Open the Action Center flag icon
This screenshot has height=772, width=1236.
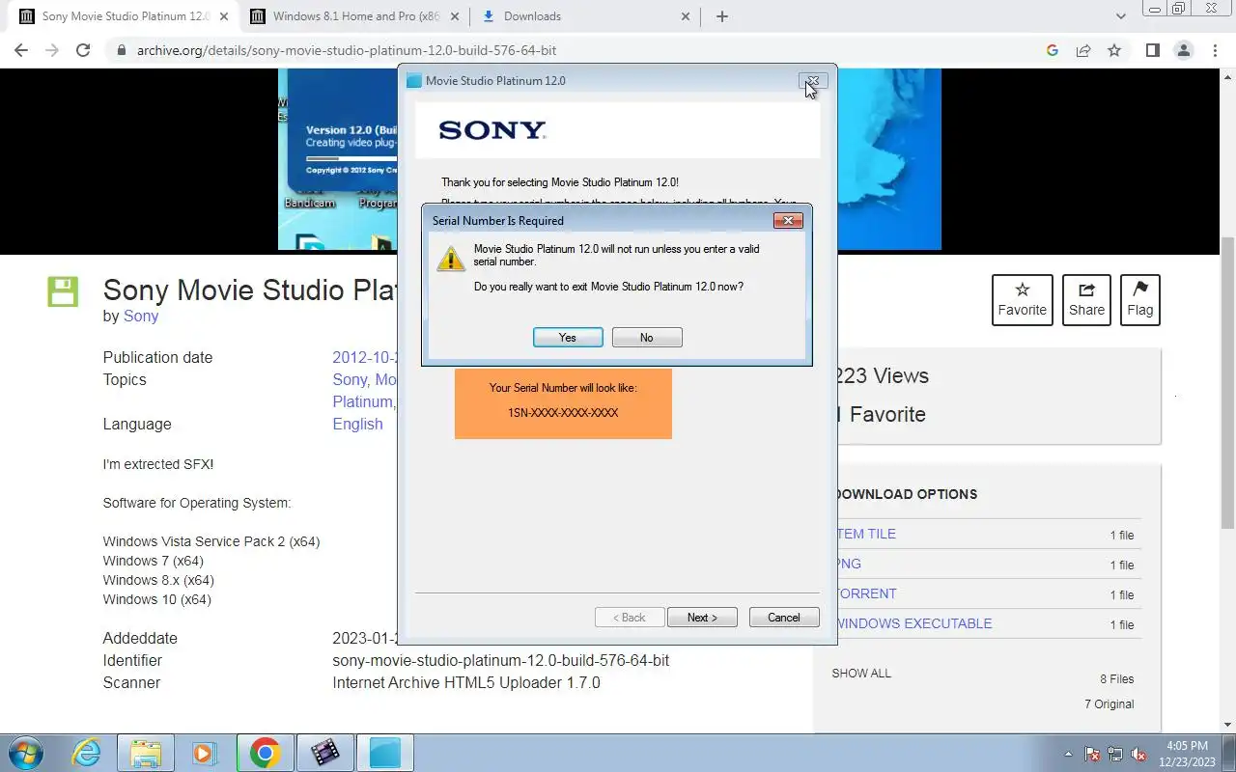(x=1093, y=754)
